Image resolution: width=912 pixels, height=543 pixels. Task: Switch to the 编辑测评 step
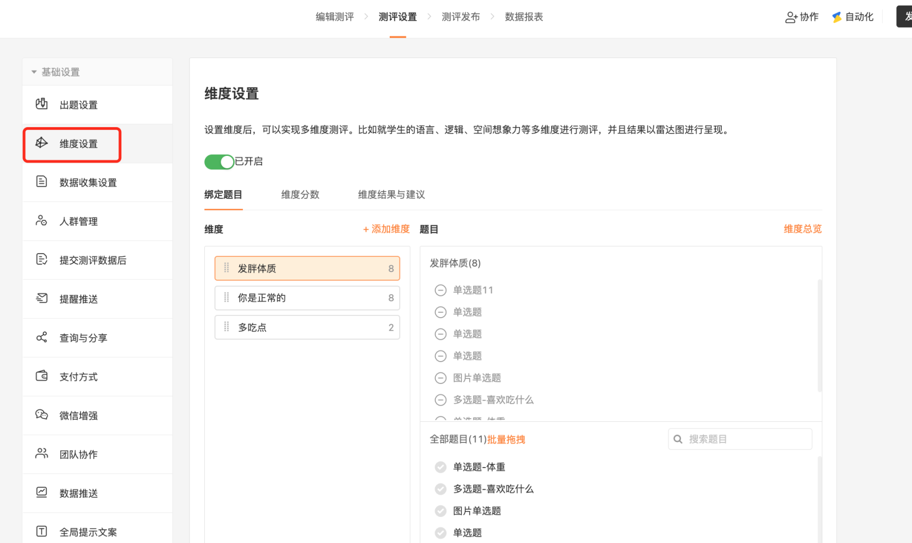[335, 17]
